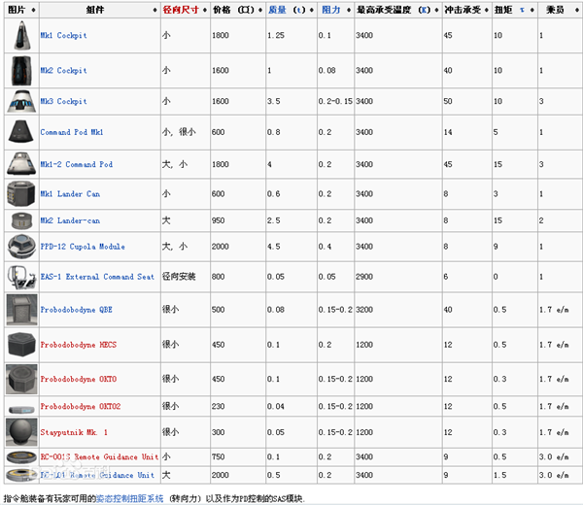Open the Command Pod Mk1 link

point(72,132)
